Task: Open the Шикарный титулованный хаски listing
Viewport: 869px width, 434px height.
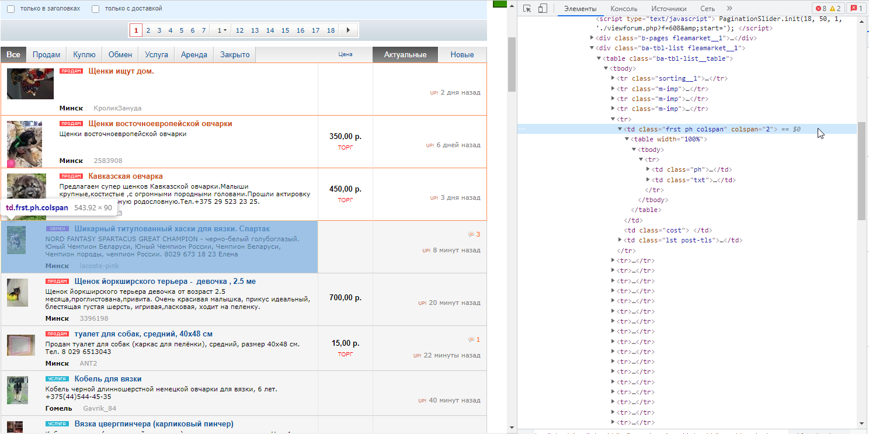Action: pyautogui.click(x=172, y=228)
